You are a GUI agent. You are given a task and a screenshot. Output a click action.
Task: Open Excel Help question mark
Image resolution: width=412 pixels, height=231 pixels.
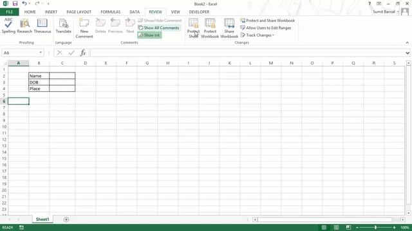[370, 4]
